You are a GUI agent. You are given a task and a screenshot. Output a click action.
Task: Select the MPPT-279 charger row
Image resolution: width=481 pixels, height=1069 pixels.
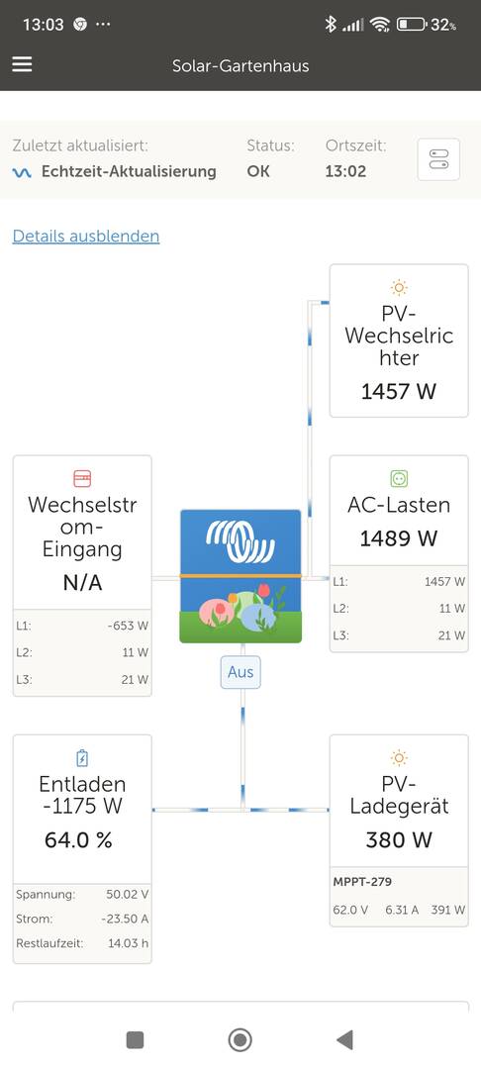[x=399, y=897]
